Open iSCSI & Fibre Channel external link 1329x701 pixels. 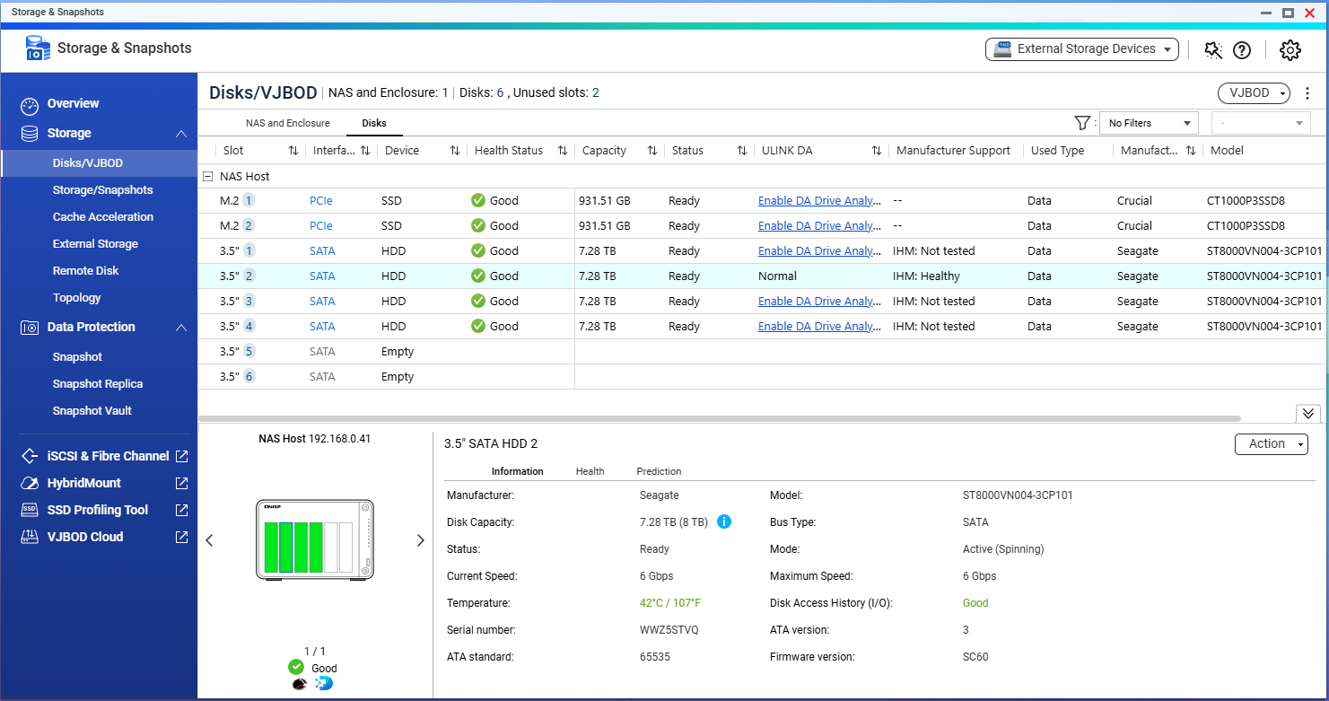181,456
